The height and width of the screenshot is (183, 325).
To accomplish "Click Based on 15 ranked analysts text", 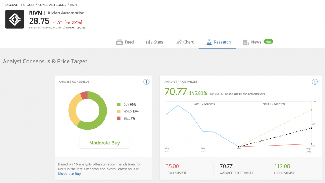I will [x=245, y=94].
